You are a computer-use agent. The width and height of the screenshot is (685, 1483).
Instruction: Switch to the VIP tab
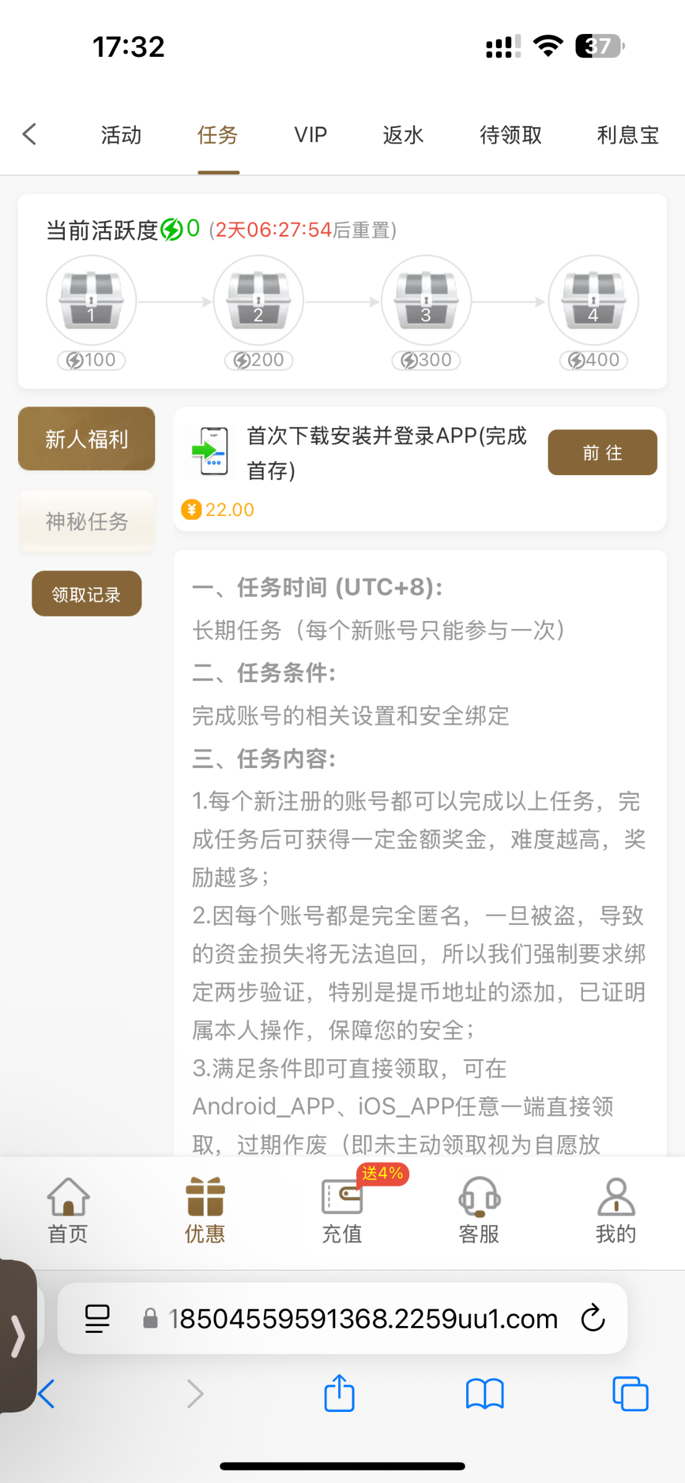click(x=310, y=135)
